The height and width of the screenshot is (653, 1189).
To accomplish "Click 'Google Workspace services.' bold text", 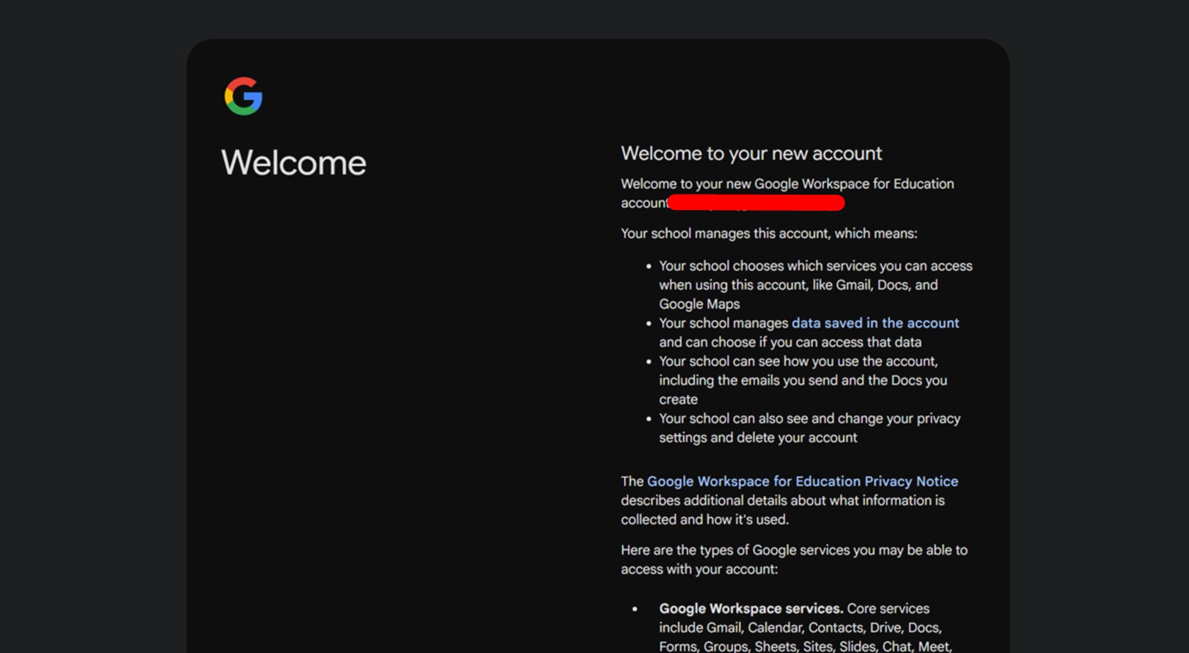I will tap(751, 608).
